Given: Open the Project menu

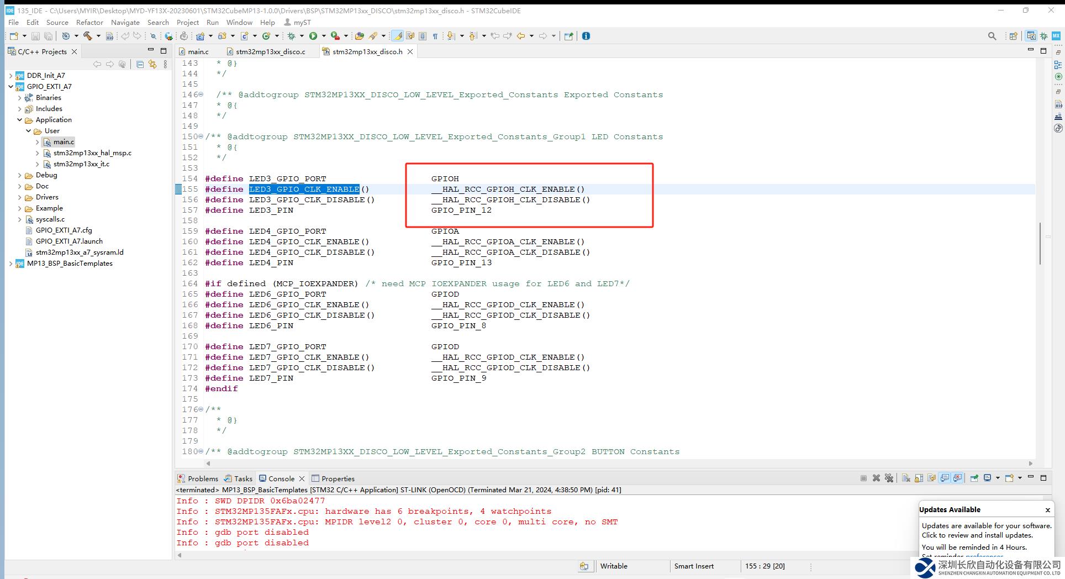Looking at the screenshot, I should 187,23.
